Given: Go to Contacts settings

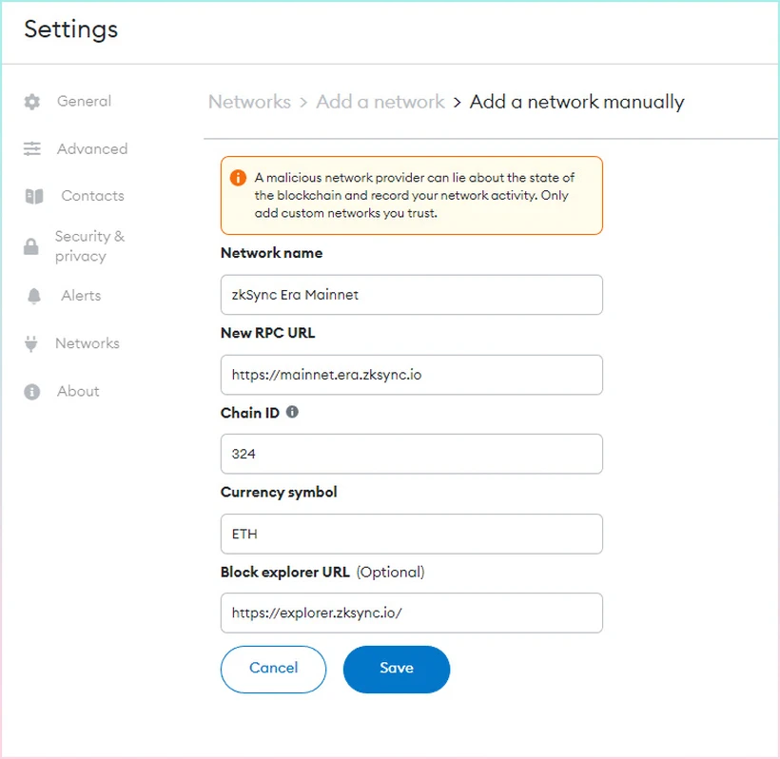Looking at the screenshot, I should tap(92, 196).
